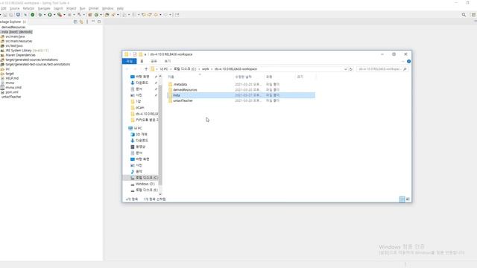This screenshot has height=268, width=477.
Task: Click the Run External Tools toolbar icon
Action: pyautogui.click(x=60, y=15)
